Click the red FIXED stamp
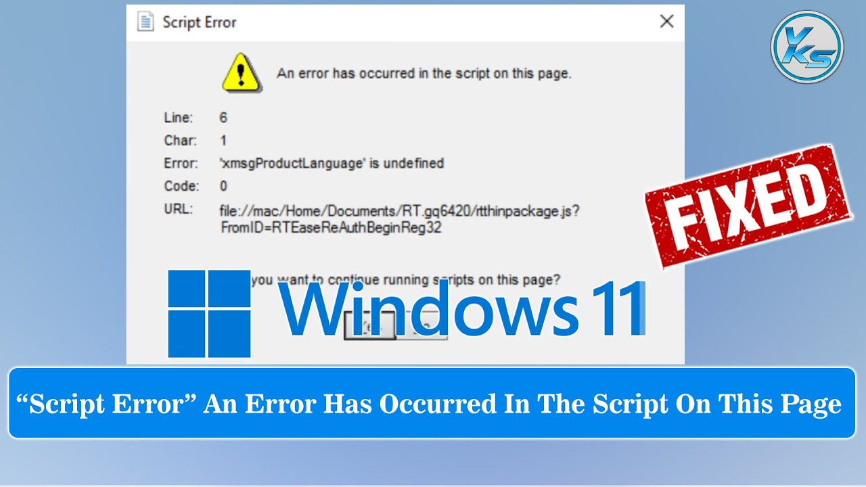Image resolution: width=866 pixels, height=487 pixels. click(748, 206)
